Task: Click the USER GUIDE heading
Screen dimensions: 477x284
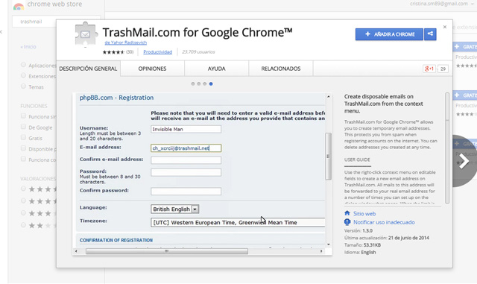Action: [x=357, y=160]
